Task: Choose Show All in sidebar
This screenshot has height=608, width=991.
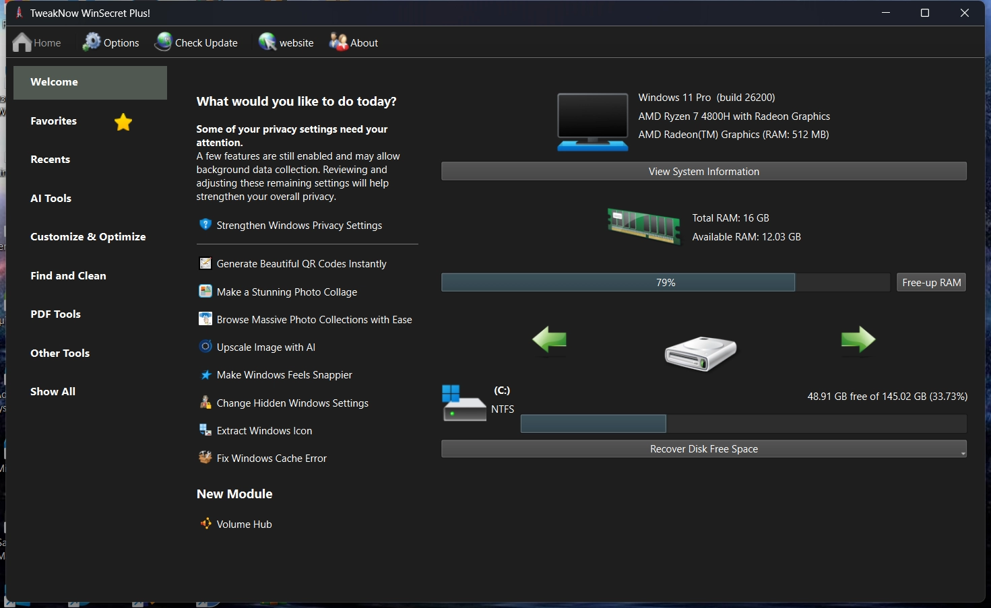Action: [x=53, y=392]
